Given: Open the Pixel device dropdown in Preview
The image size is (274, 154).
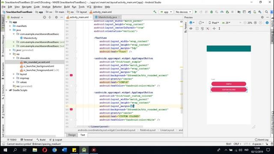Looking at the screenshot, I should click(x=214, y=23).
